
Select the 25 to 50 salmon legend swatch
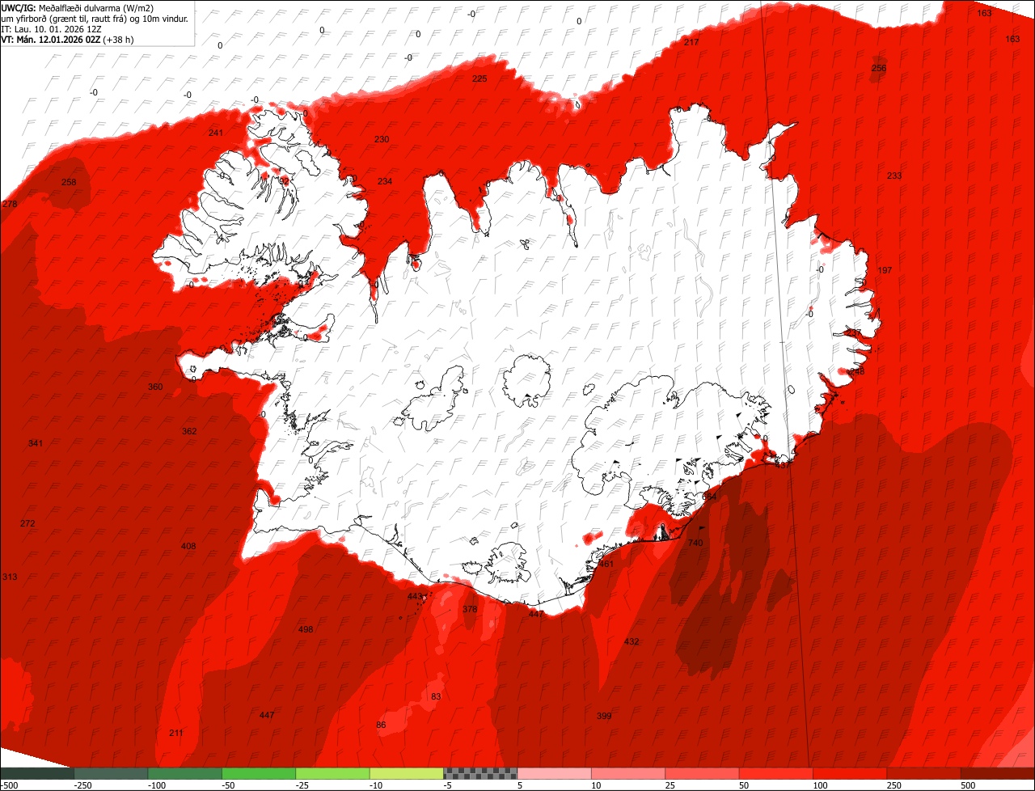[x=703, y=773]
